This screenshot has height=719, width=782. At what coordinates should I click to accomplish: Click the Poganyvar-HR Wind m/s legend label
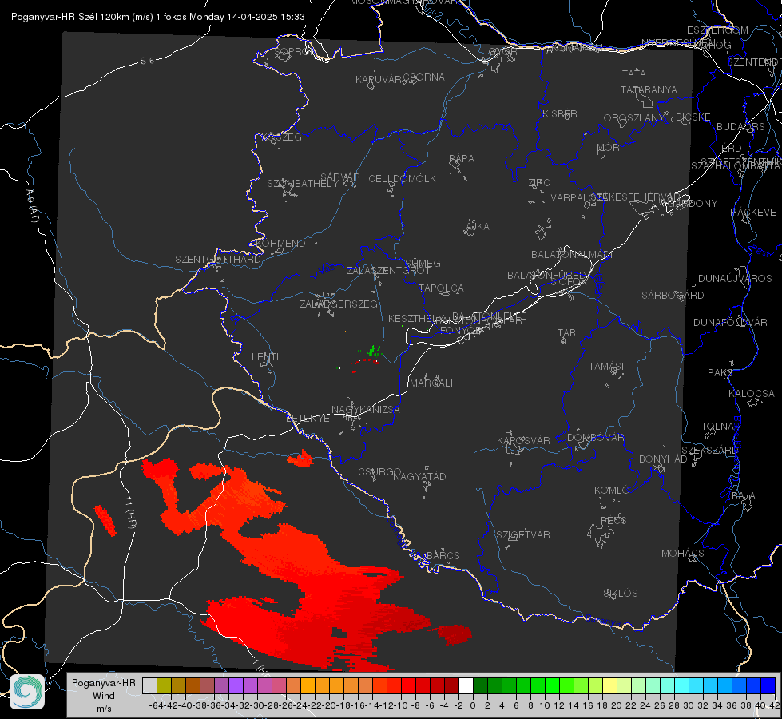[104, 696]
